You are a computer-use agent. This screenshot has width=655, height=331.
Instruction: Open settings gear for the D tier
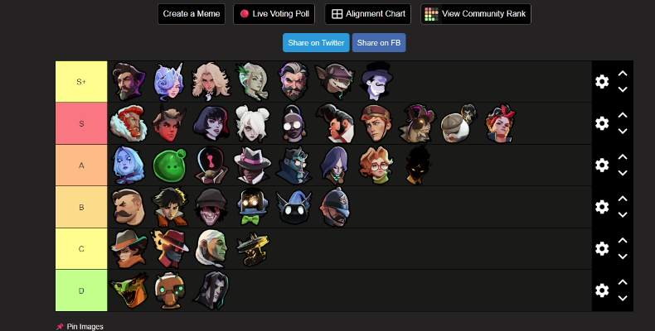coord(602,290)
